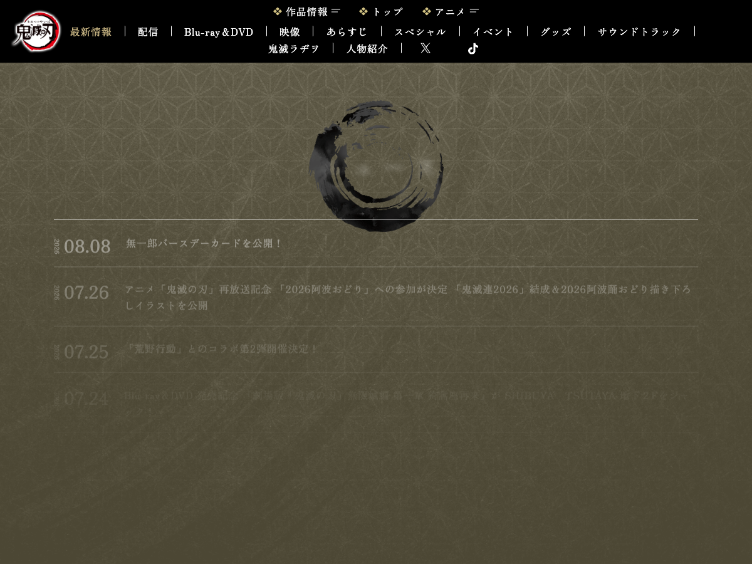
Task: Click the 07.26 date label
Action: point(86,293)
